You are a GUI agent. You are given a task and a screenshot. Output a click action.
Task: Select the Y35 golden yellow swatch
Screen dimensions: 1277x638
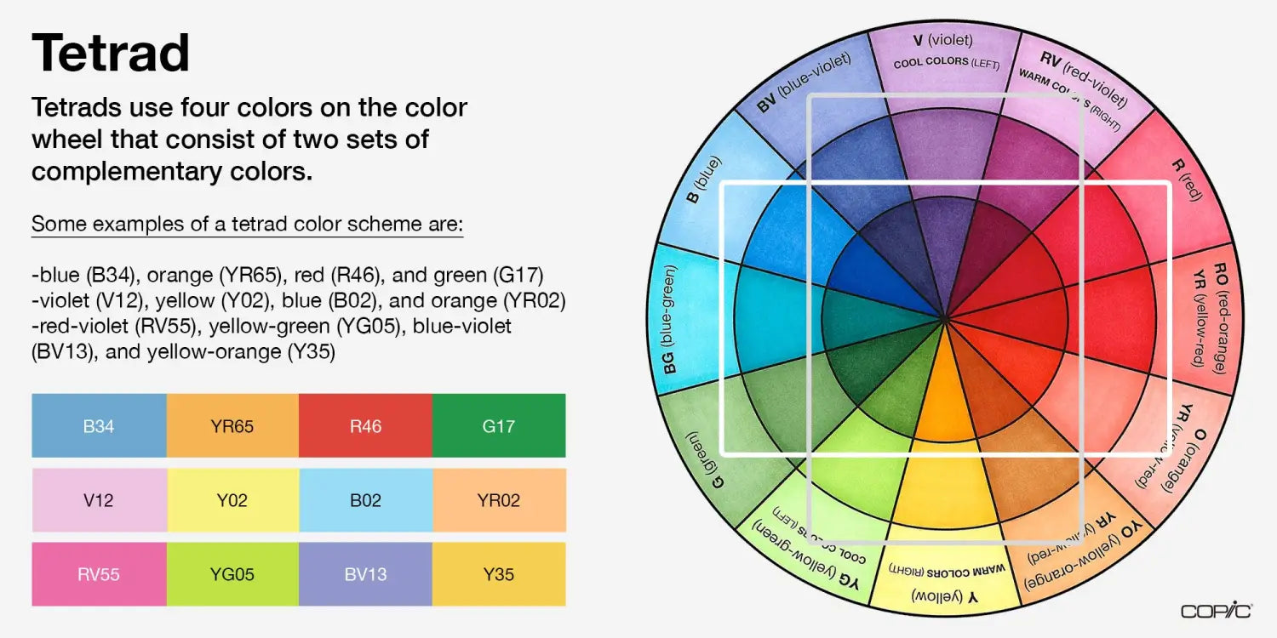[x=499, y=574]
